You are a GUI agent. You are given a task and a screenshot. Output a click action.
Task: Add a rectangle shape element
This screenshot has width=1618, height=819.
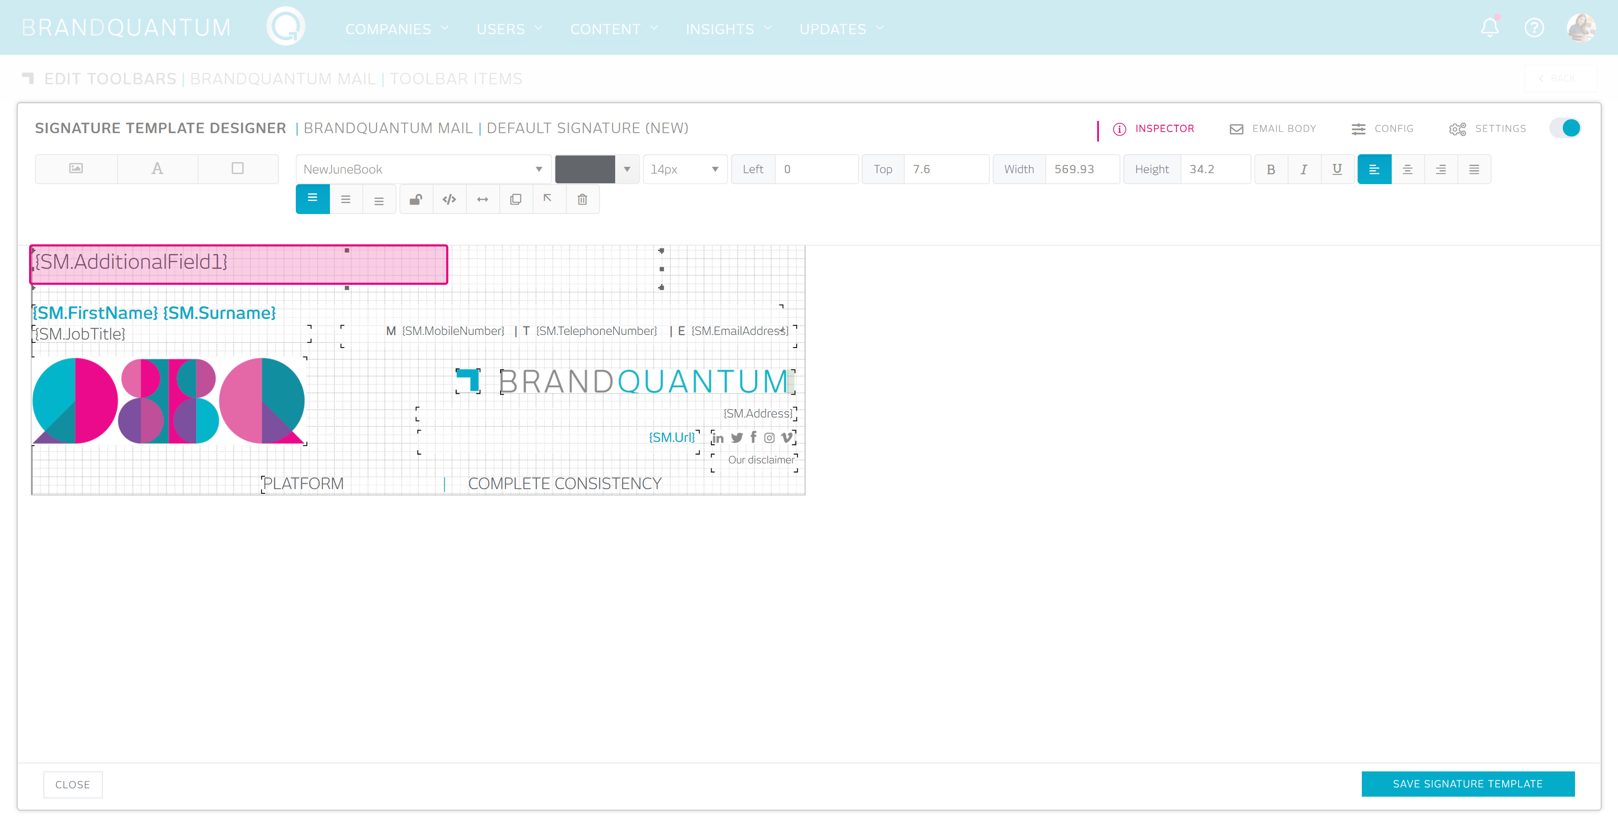[x=237, y=169]
